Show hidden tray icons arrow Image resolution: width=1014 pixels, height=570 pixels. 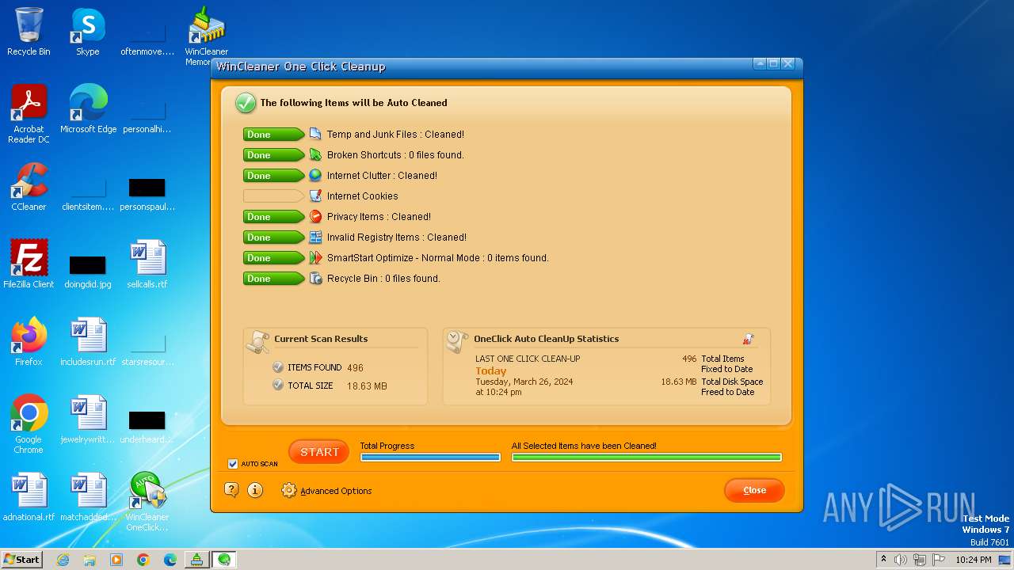[x=883, y=560]
